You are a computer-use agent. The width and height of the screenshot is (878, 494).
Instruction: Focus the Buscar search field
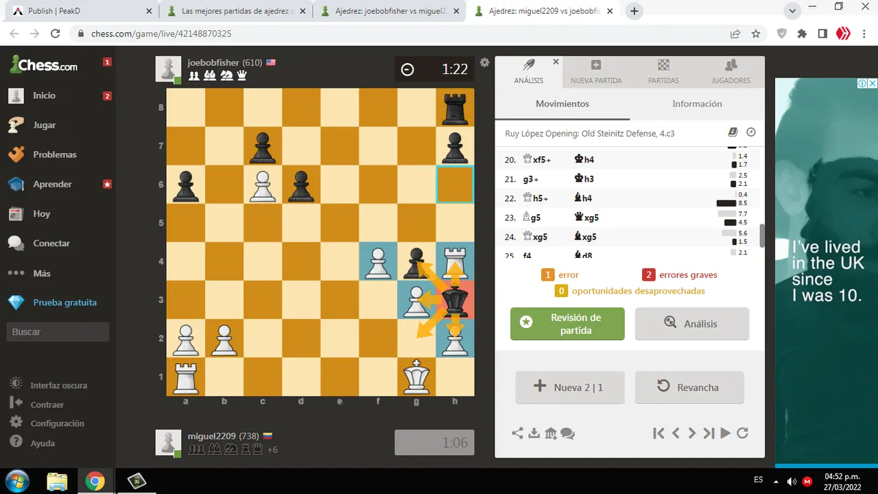coord(58,332)
